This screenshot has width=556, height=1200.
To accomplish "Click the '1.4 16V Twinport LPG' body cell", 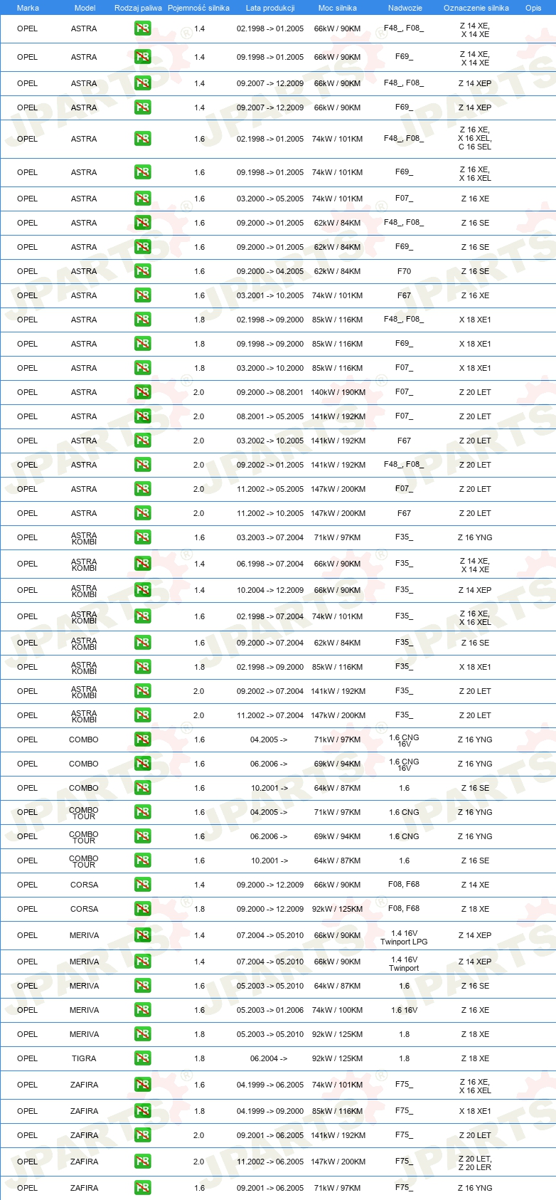I will click(x=404, y=937).
